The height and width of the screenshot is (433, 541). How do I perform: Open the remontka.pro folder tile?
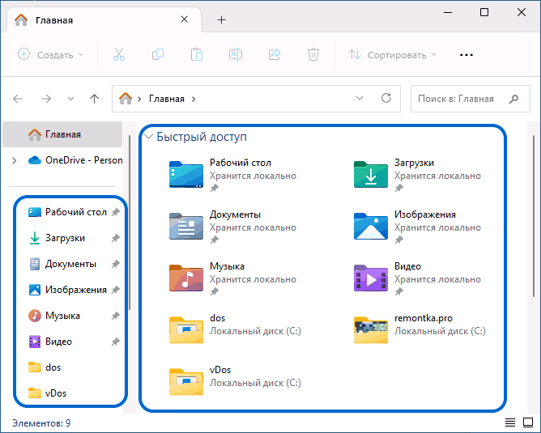click(x=421, y=328)
